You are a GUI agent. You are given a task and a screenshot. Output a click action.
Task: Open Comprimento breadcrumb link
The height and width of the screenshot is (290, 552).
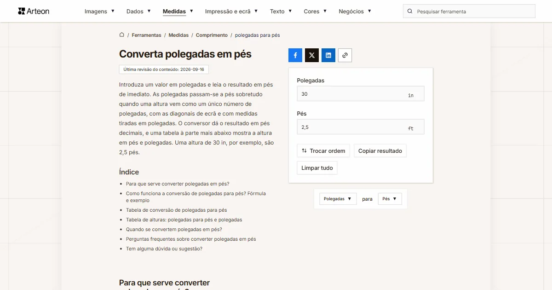pos(212,35)
